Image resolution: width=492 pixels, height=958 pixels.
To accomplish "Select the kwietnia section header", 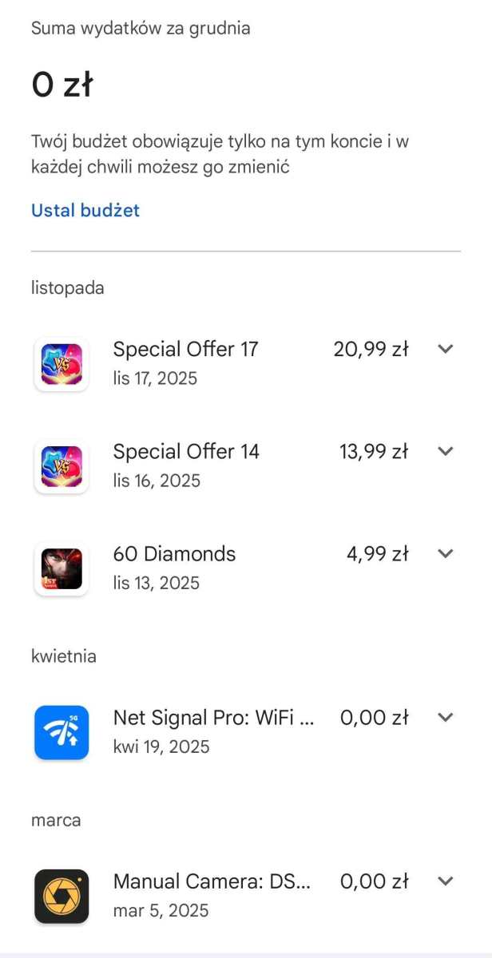I will tap(64, 655).
